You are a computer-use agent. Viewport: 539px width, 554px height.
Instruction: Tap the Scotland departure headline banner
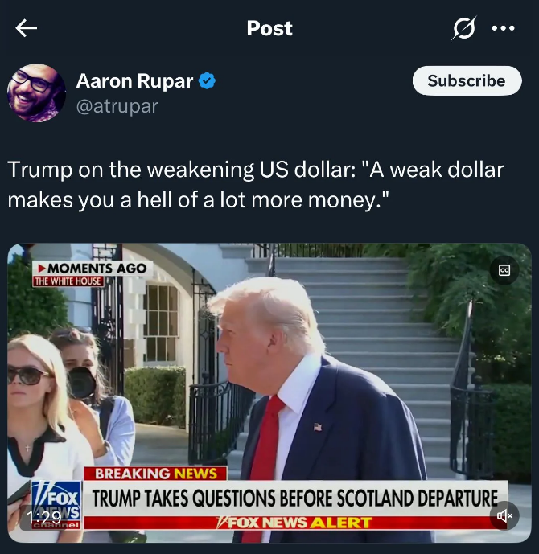295,499
